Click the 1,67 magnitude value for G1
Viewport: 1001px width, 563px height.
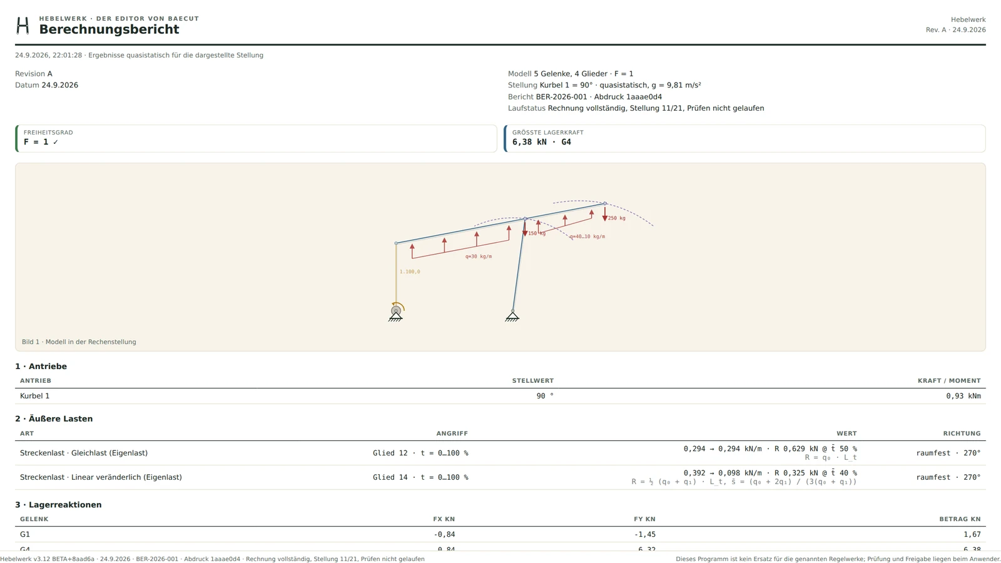point(972,534)
